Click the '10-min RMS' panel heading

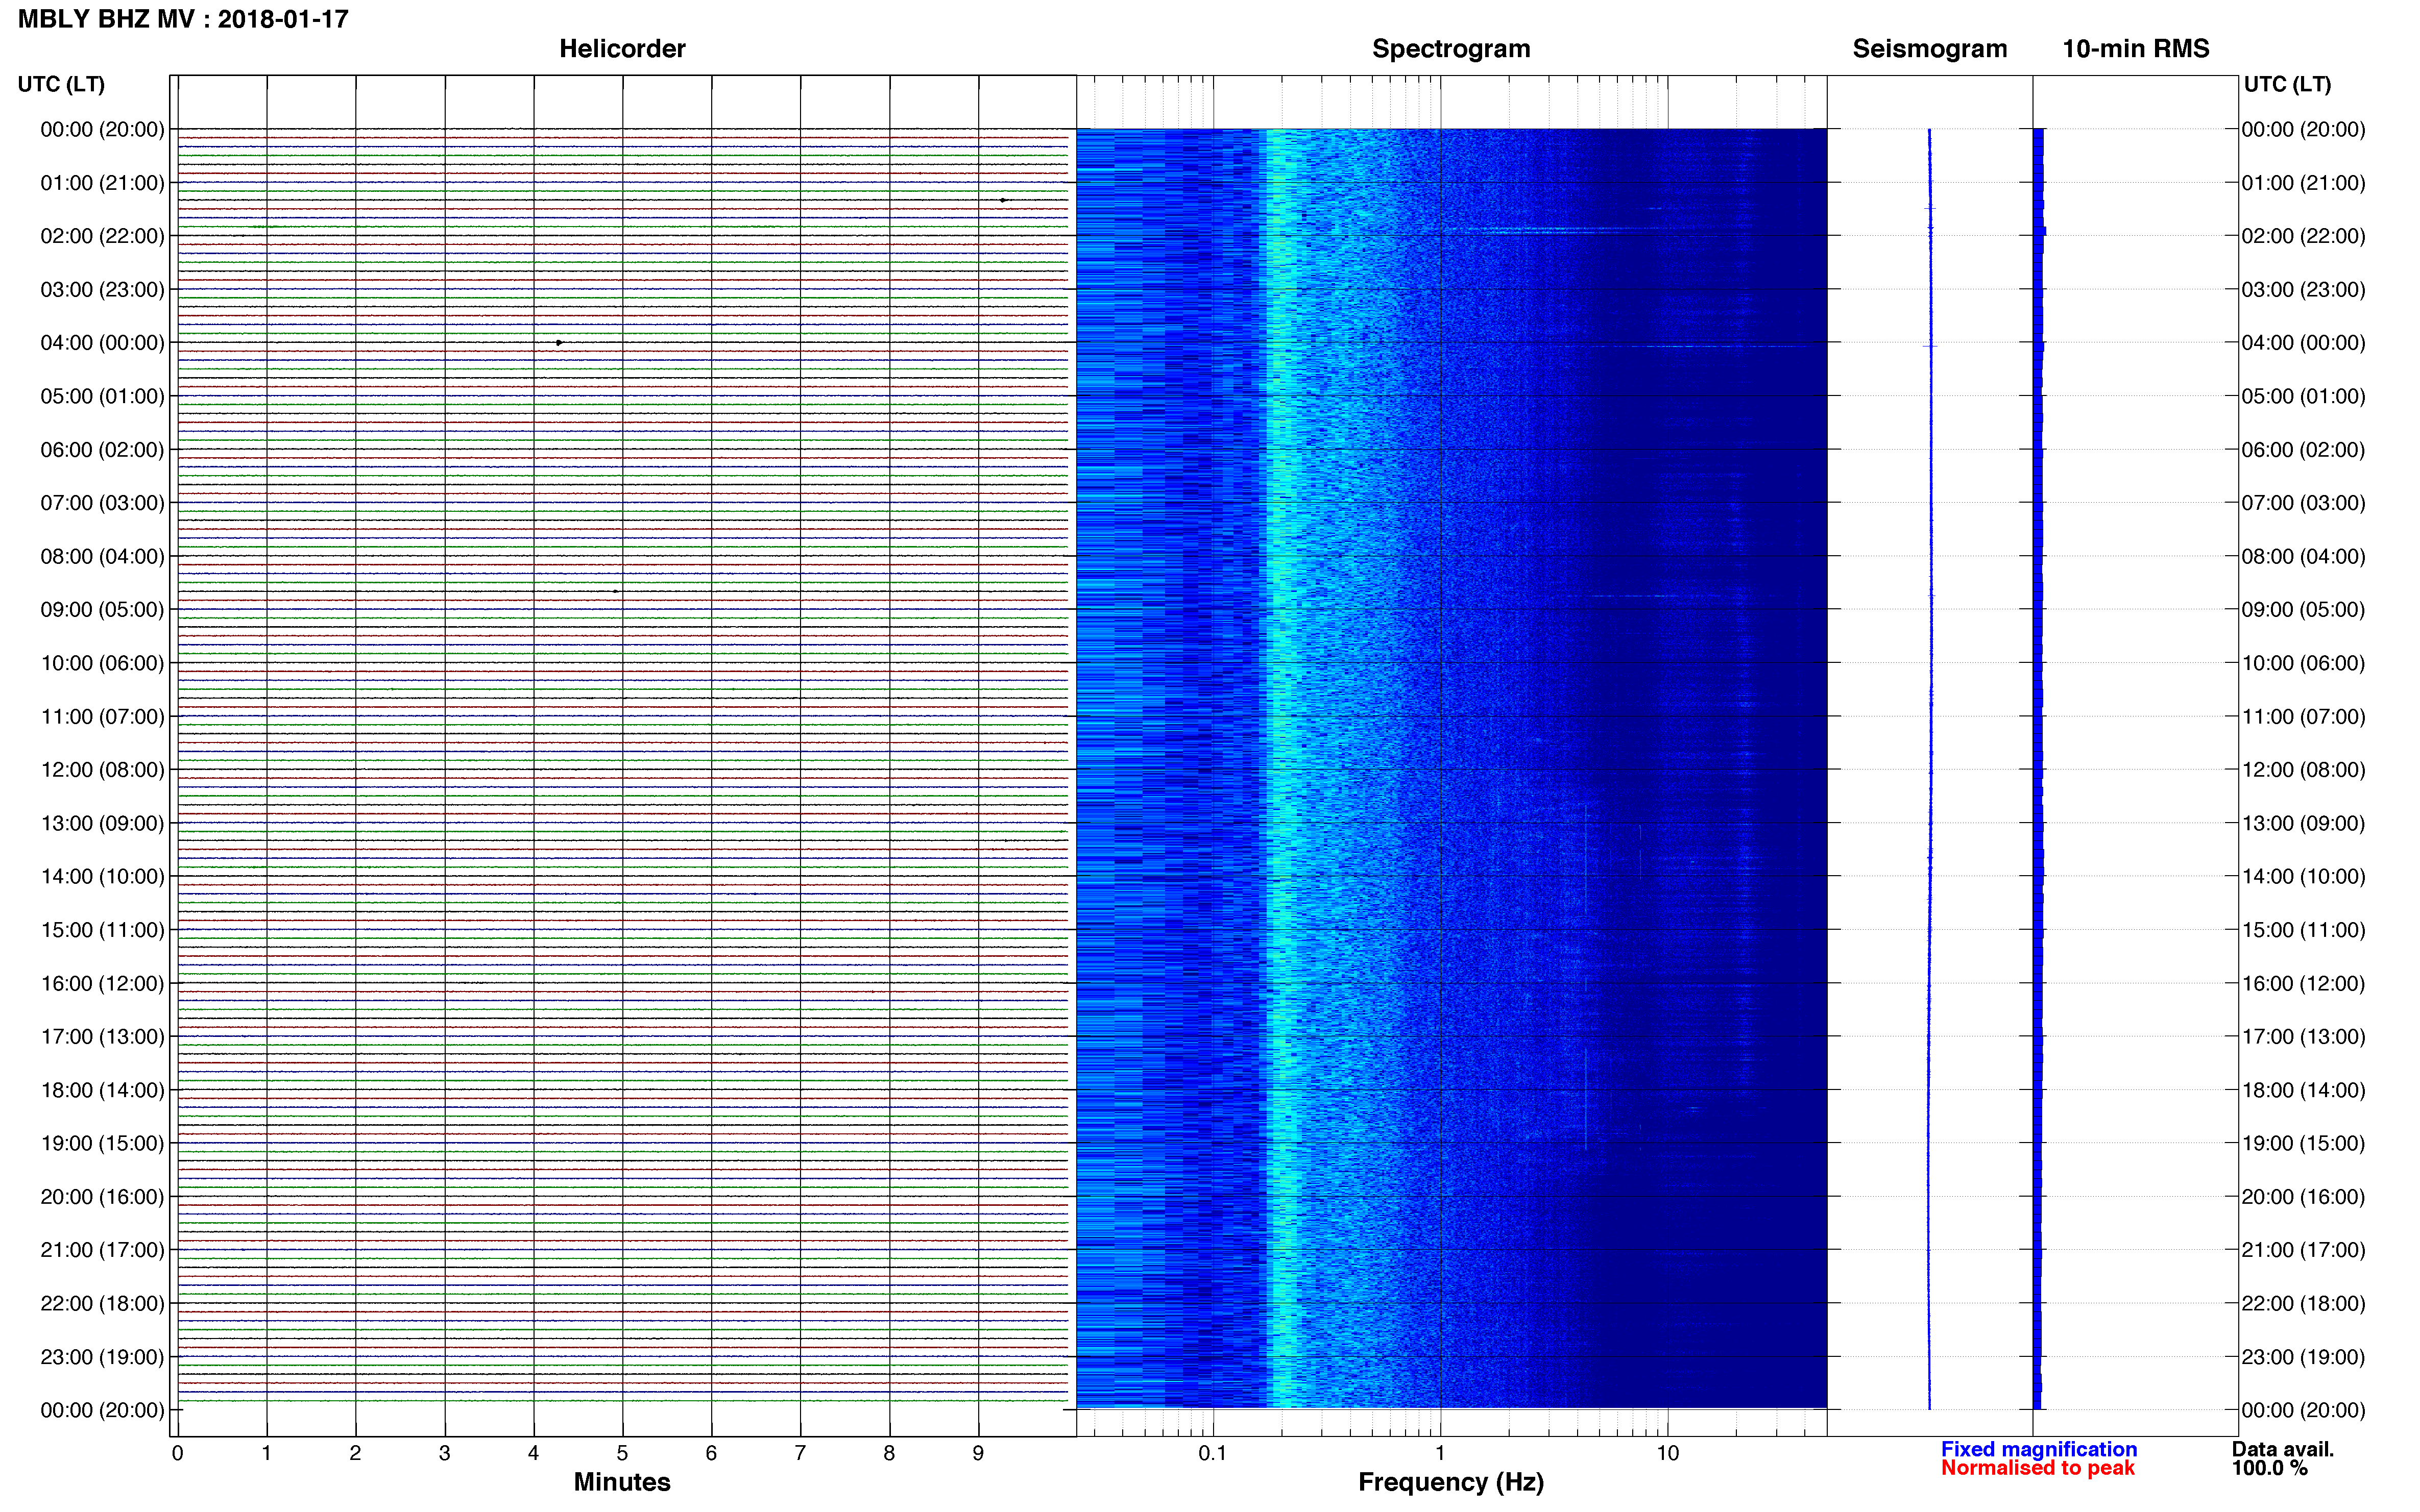click(x=2136, y=49)
